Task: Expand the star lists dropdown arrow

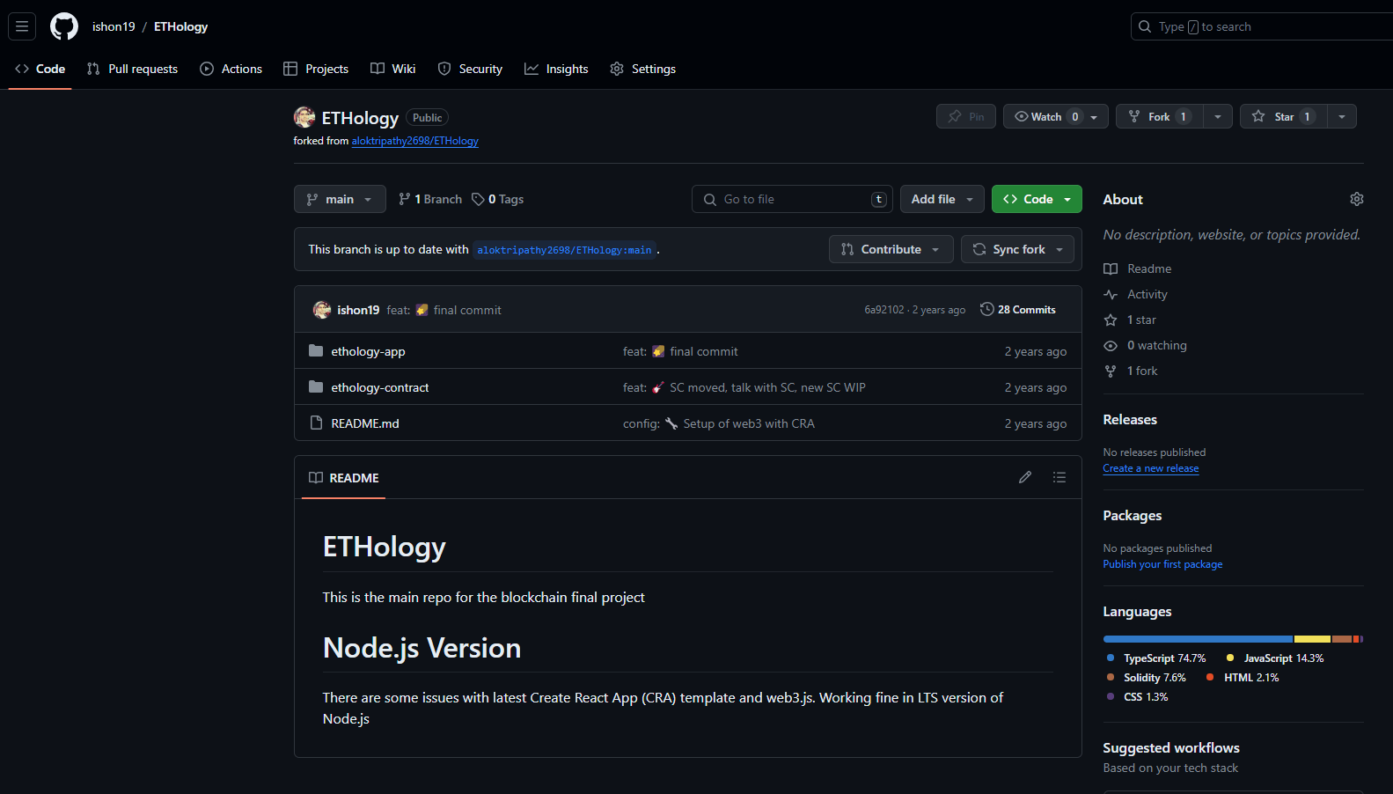Action: 1342,116
